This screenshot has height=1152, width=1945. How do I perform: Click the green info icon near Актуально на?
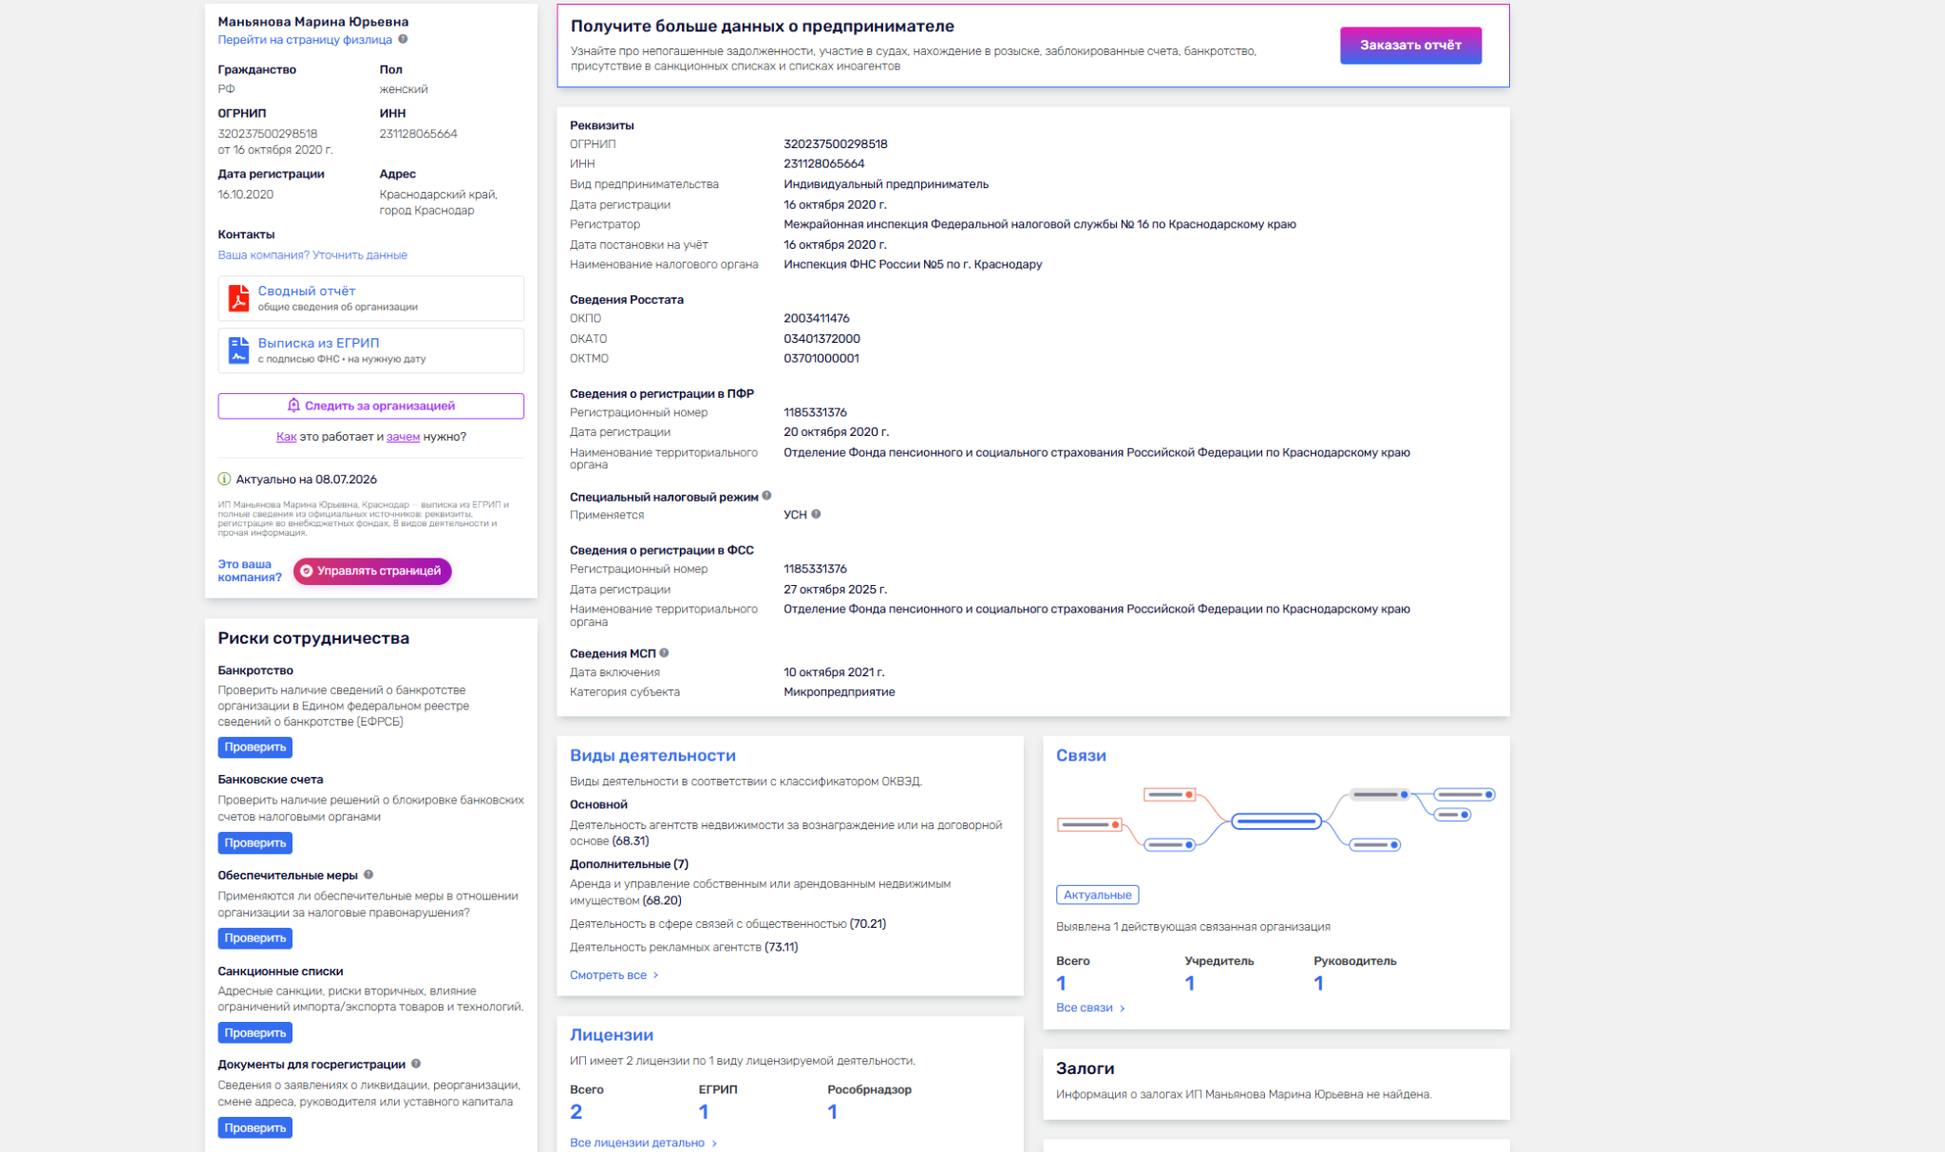coord(224,480)
